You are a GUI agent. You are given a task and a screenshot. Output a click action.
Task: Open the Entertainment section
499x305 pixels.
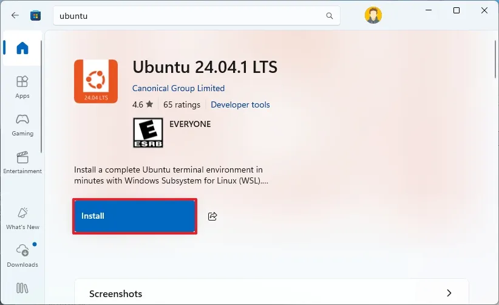pos(22,163)
